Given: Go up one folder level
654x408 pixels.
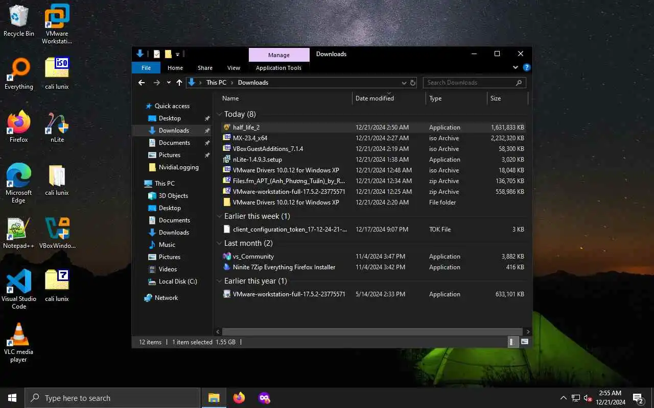Looking at the screenshot, I should [x=179, y=83].
